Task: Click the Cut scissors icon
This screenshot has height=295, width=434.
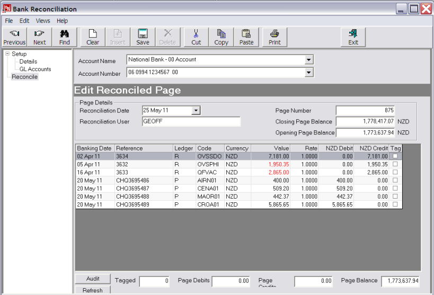Action: tap(196, 37)
